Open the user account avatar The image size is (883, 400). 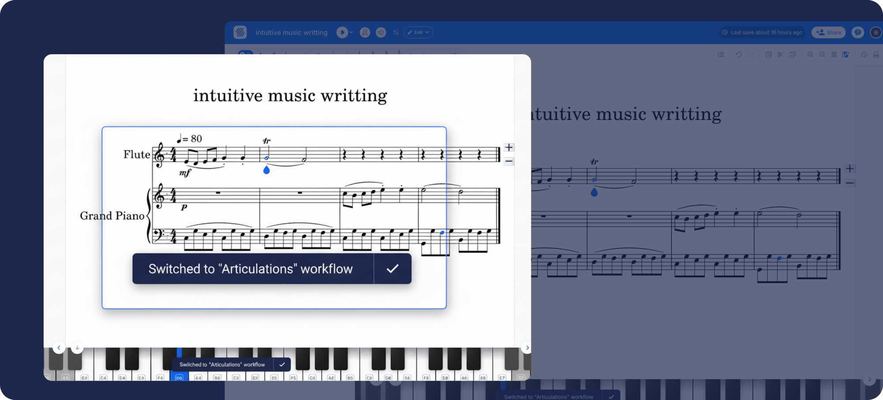click(875, 32)
